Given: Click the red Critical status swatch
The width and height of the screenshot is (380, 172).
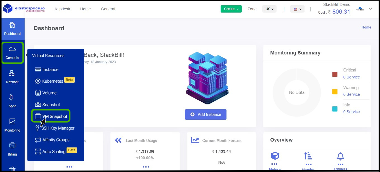Looking at the screenshot, I should pos(335,74).
